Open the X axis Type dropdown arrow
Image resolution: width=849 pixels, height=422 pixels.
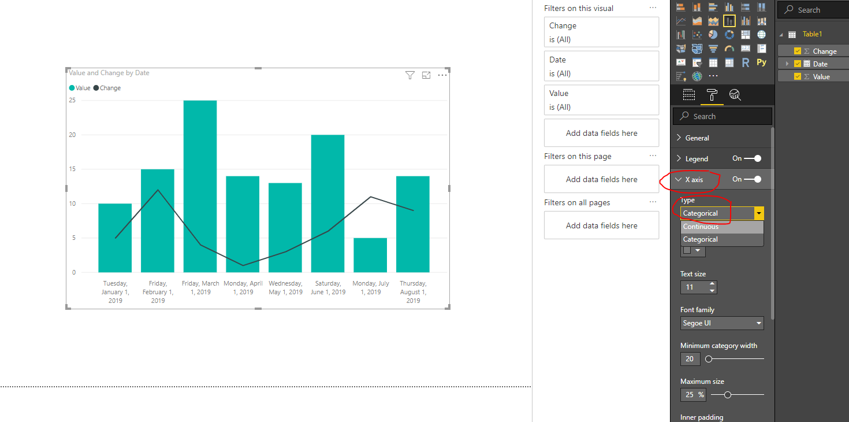coord(759,213)
